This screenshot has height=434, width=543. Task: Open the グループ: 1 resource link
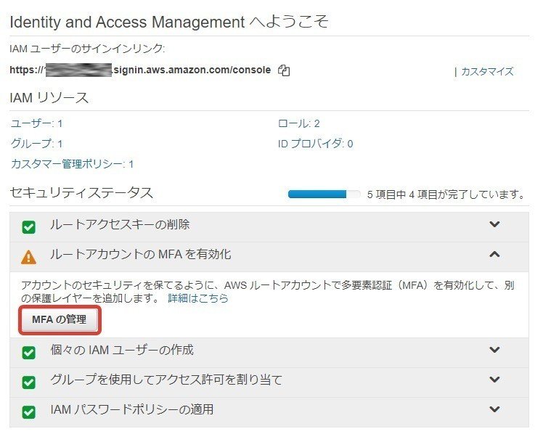37,143
